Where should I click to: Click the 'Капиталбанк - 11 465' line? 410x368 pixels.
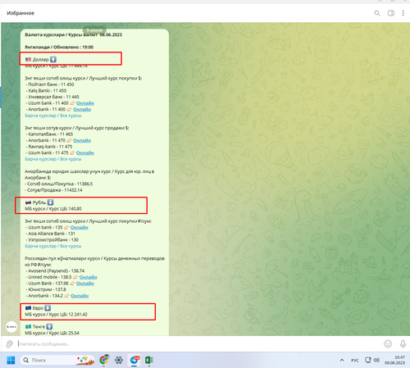tap(49, 134)
